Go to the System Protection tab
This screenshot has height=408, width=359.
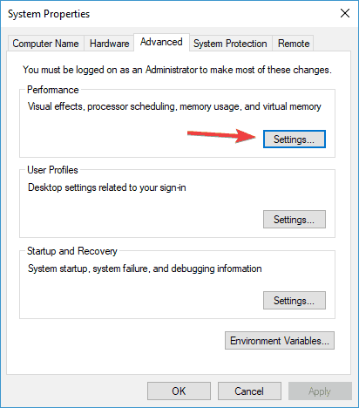pyautogui.click(x=230, y=44)
